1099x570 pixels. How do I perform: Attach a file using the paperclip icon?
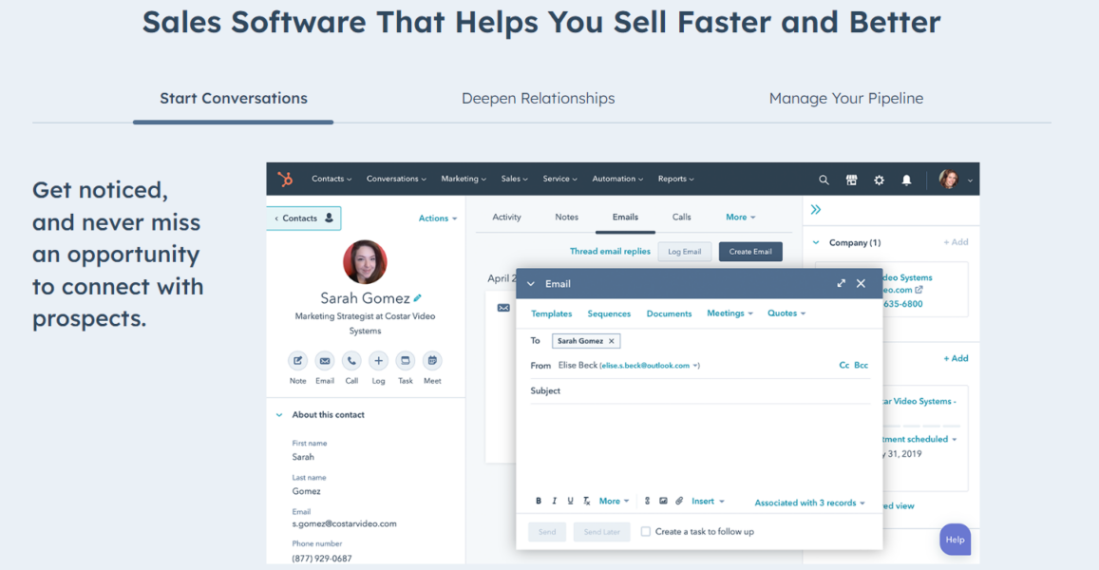pyautogui.click(x=678, y=501)
